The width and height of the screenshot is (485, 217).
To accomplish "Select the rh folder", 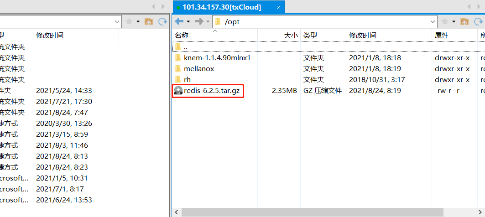I will pos(187,80).
